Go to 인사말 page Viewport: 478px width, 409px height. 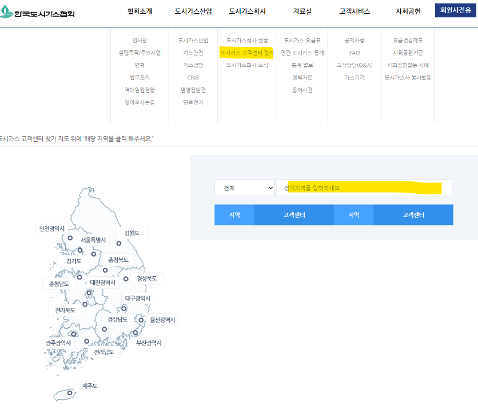click(x=140, y=40)
